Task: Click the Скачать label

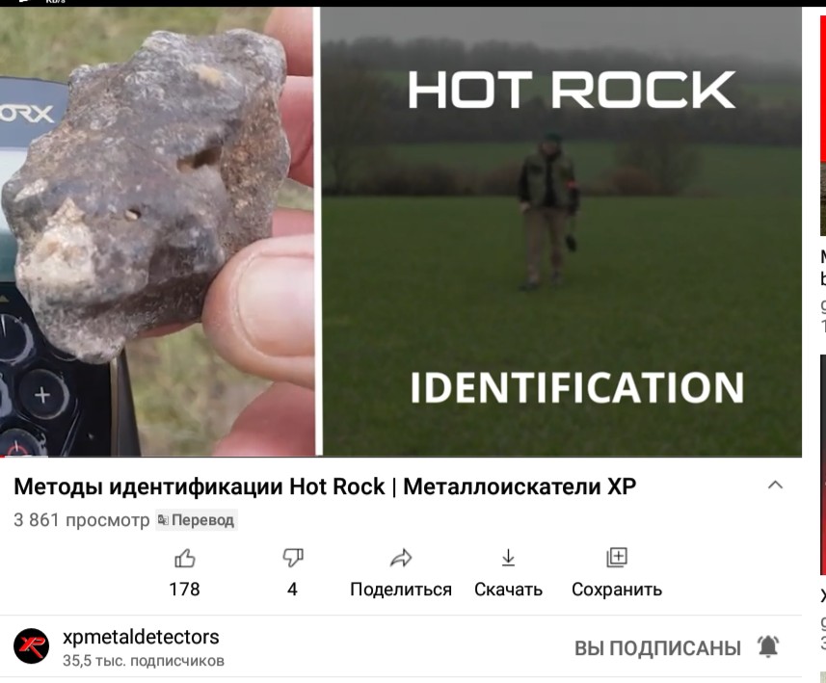Action: pos(508,590)
